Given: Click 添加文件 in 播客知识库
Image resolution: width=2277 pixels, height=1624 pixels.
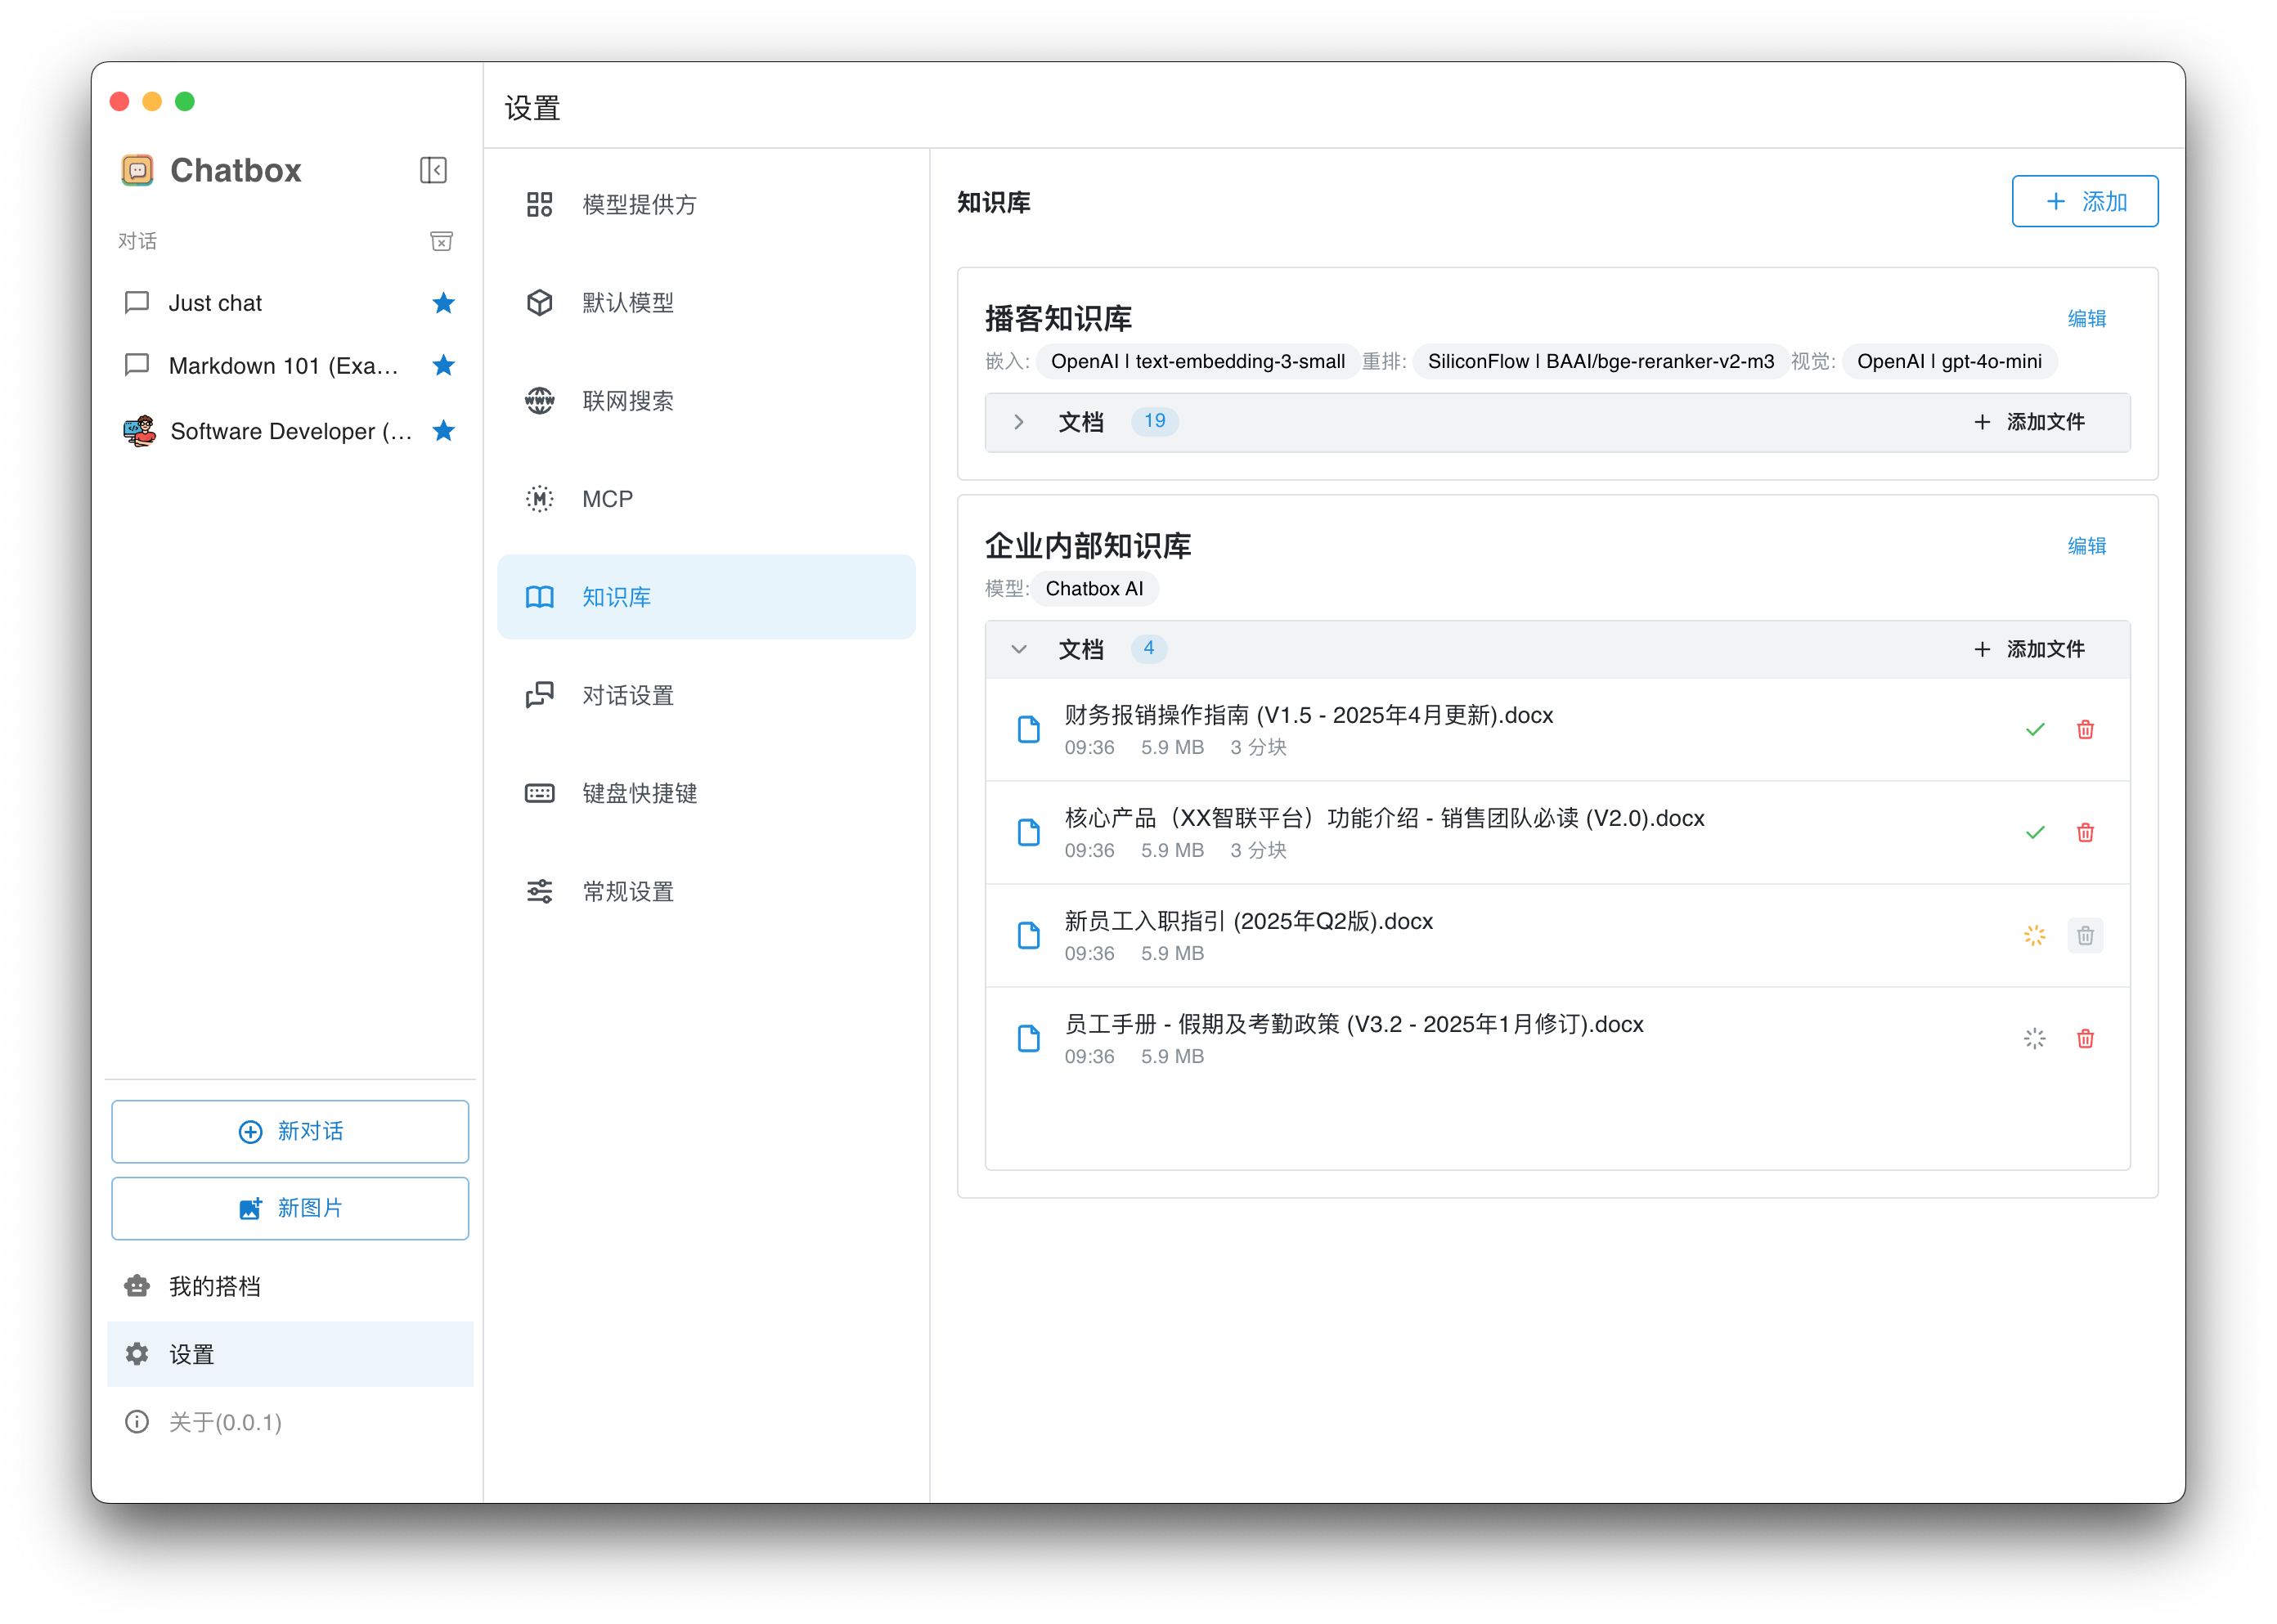Looking at the screenshot, I should click(2029, 422).
